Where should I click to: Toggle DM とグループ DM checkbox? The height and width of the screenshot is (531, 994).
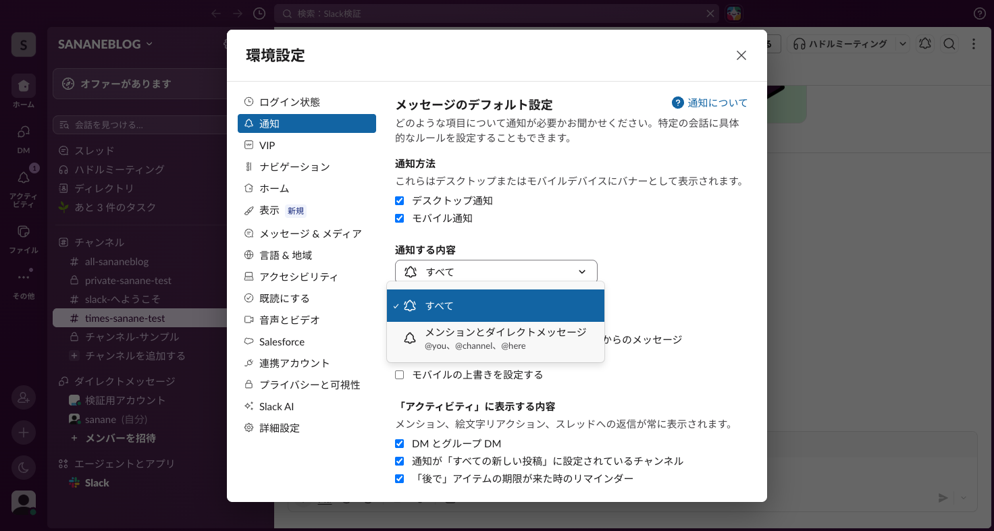click(400, 444)
